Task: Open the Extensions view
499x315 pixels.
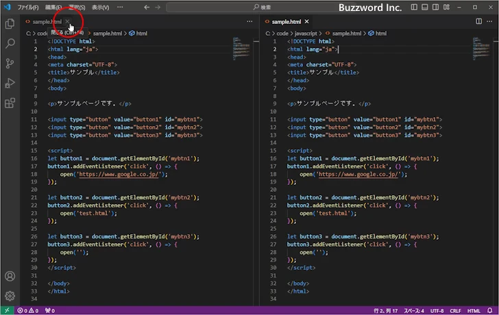Action: (x=10, y=103)
